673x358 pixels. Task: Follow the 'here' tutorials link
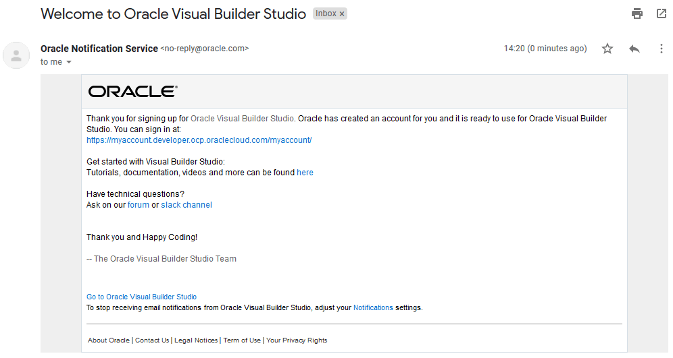point(305,173)
